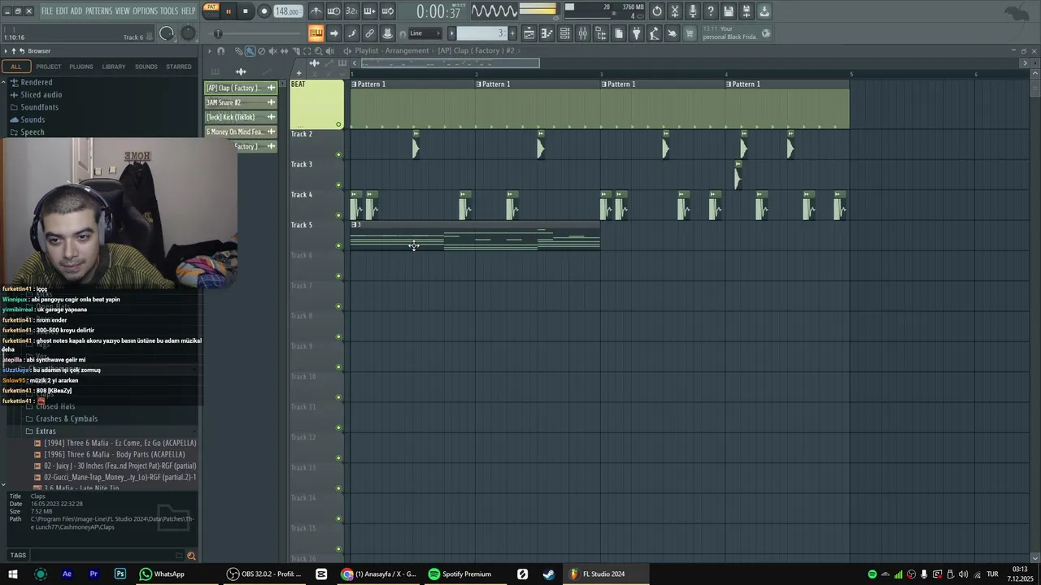Open WhatsApp from the taskbar
The height and width of the screenshot is (585, 1041).
[x=162, y=574]
